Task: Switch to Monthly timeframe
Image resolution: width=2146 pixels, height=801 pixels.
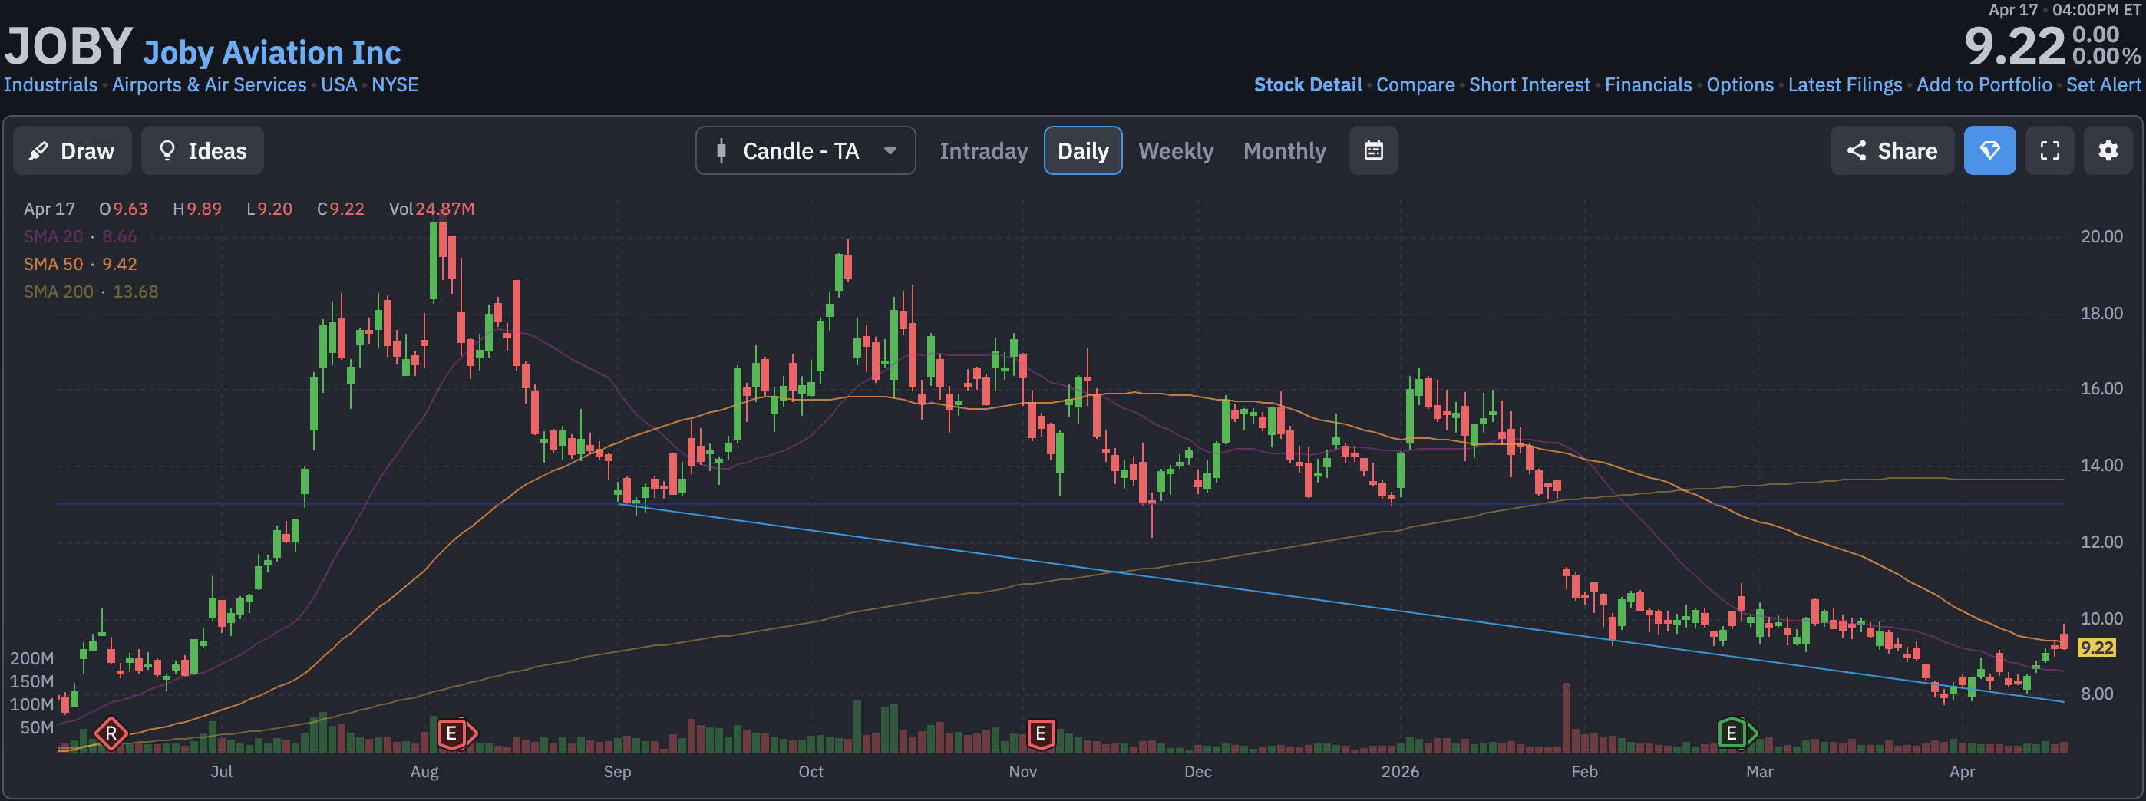Action: (x=1285, y=150)
